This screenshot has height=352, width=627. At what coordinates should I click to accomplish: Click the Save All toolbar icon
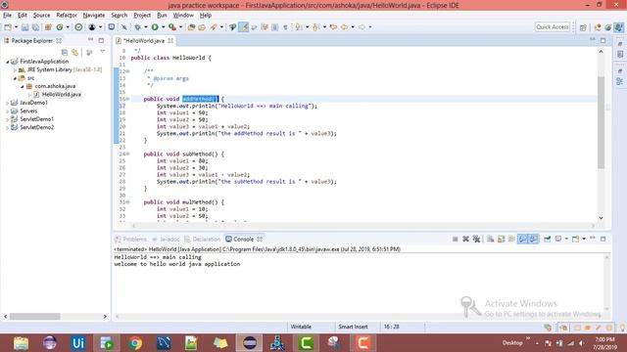[35, 27]
